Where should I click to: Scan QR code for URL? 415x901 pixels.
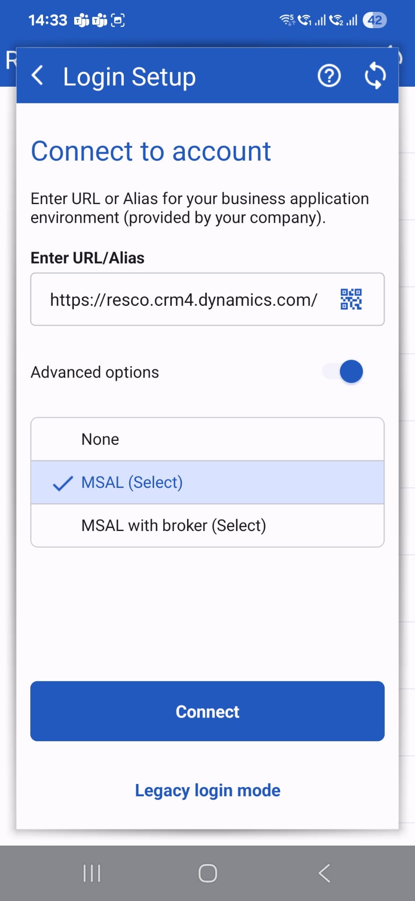coord(351,300)
